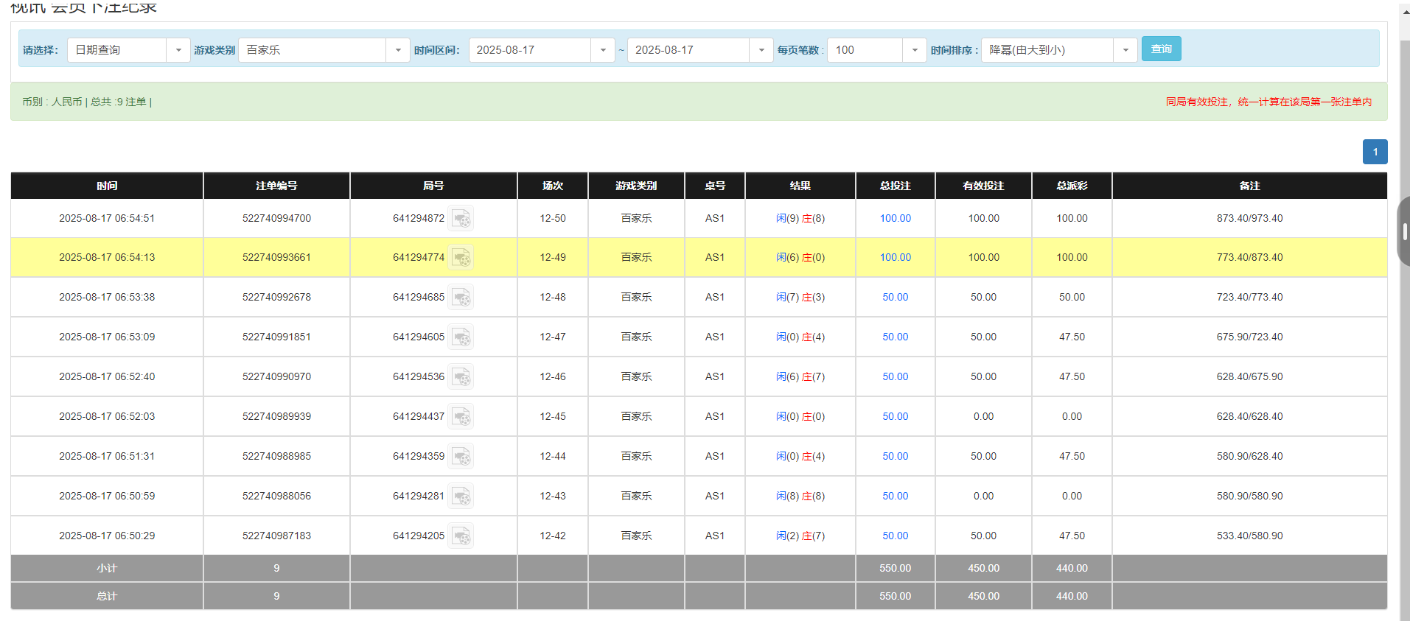Open replay icon for round 641294536
The width and height of the screenshot is (1410, 621).
[461, 377]
